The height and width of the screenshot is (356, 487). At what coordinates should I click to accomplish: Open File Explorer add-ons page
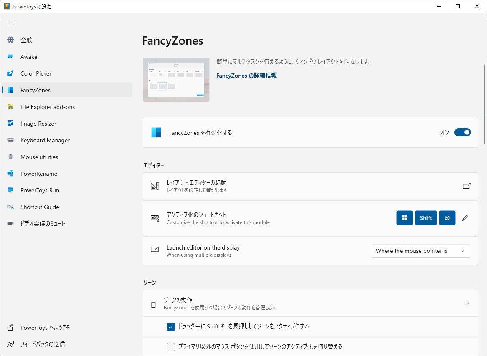[x=67, y=107]
